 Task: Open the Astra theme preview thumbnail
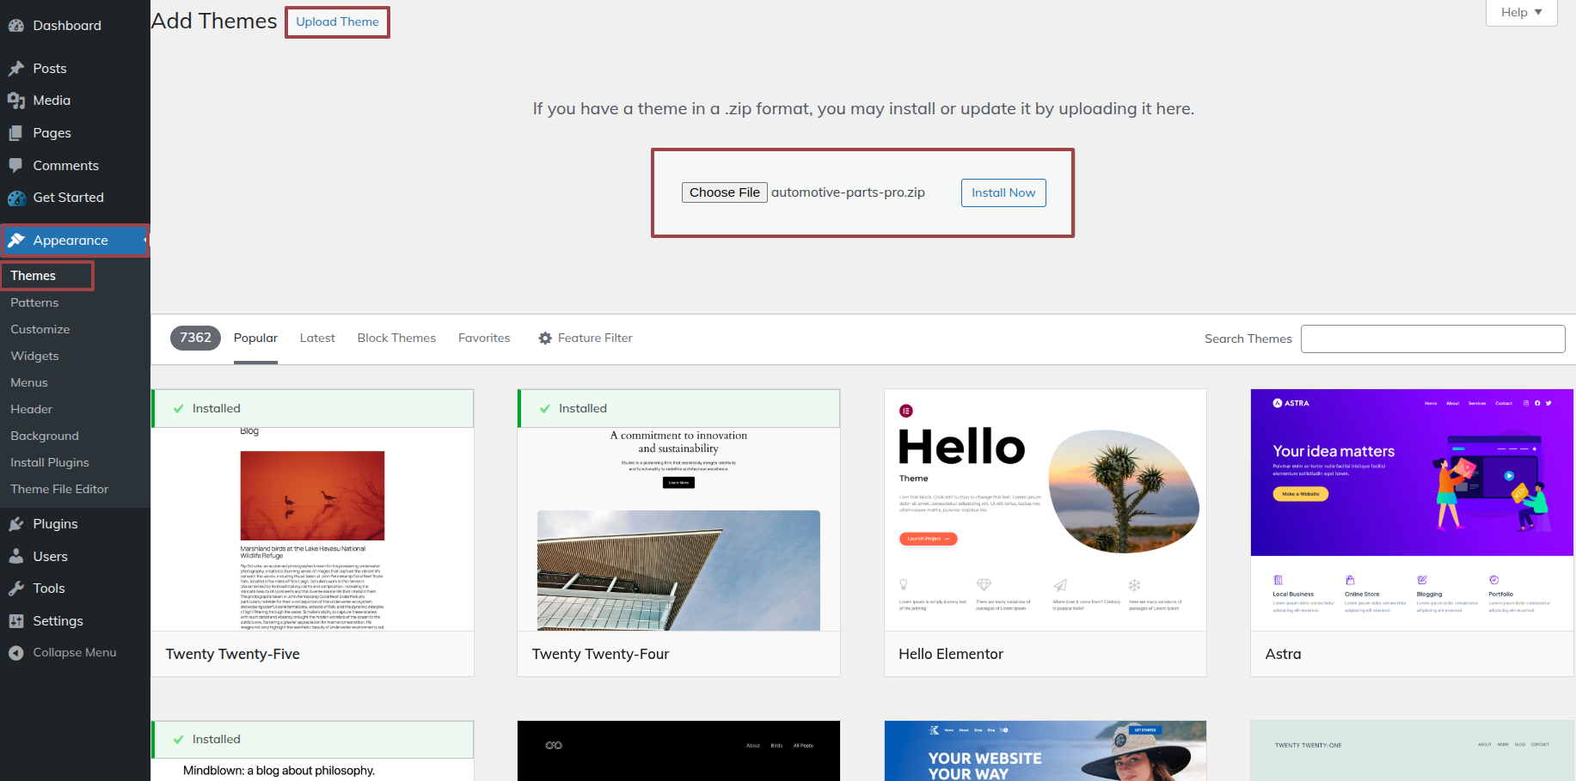coord(1412,510)
